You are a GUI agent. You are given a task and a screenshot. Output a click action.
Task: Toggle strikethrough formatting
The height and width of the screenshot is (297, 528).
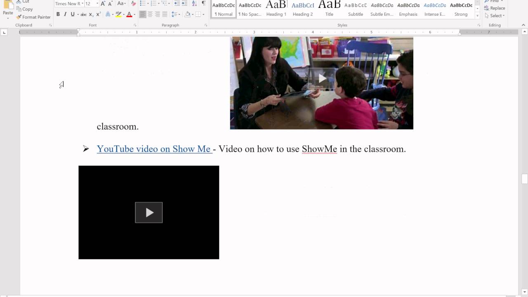tap(83, 14)
